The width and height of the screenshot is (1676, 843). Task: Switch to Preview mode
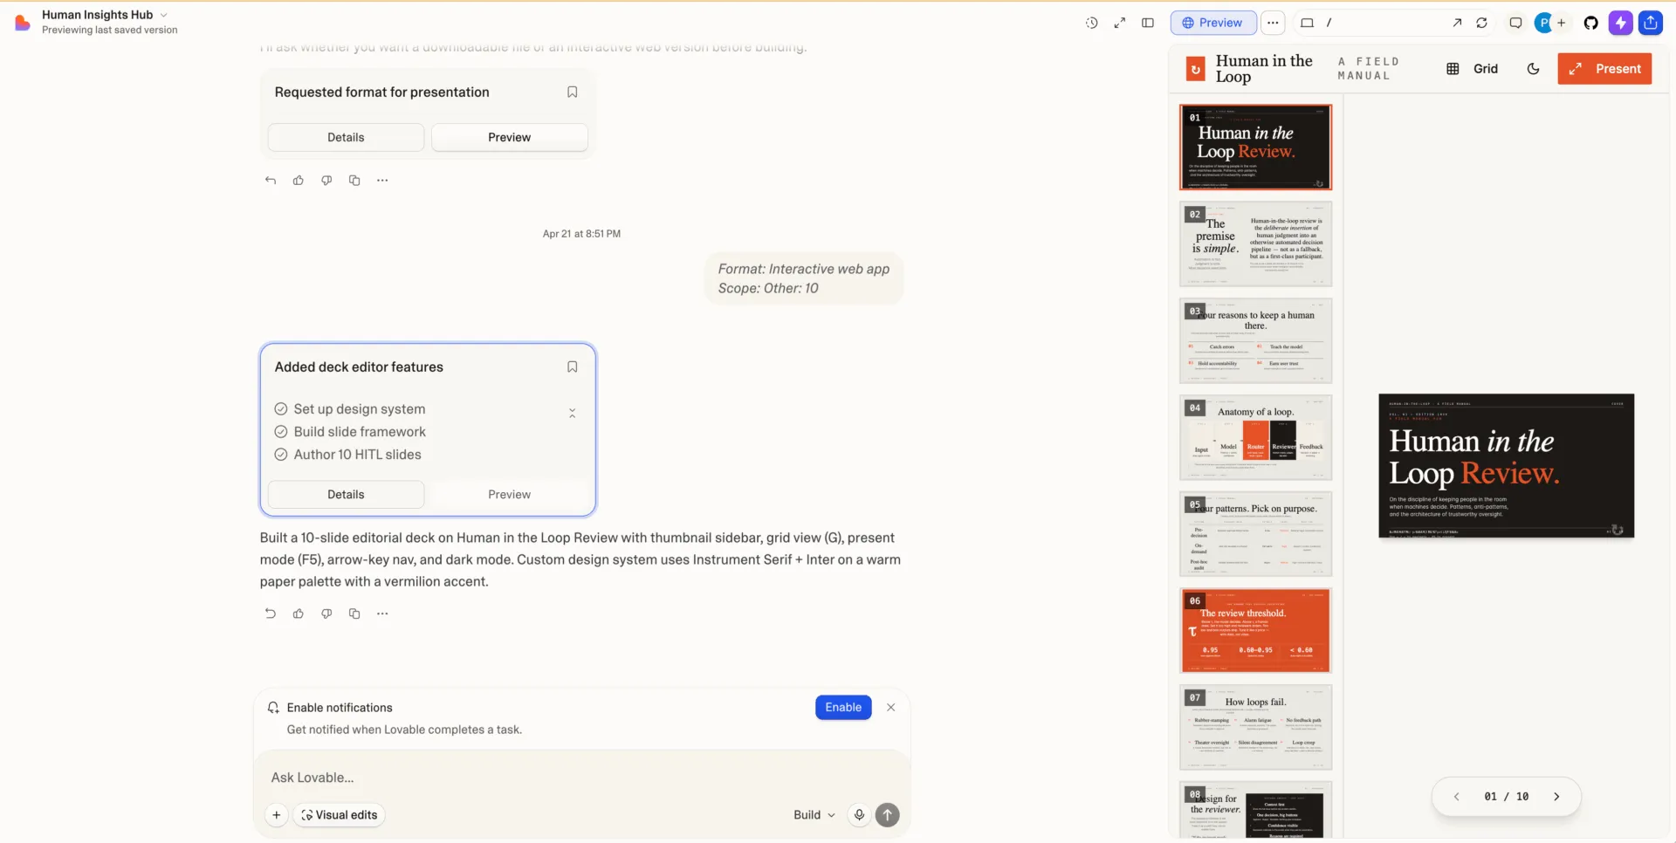[x=1213, y=23]
